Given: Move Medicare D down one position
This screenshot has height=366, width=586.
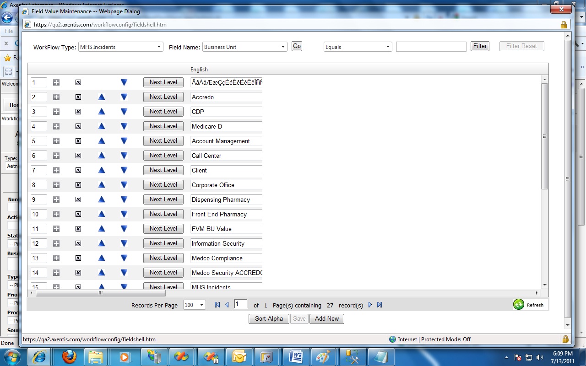Looking at the screenshot, I should (x=124, y=126).
